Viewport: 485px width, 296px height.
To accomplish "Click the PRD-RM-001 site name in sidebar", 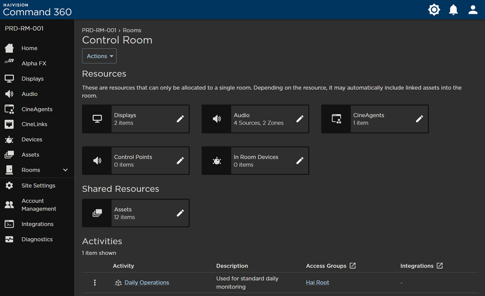I will coord(24,29).
